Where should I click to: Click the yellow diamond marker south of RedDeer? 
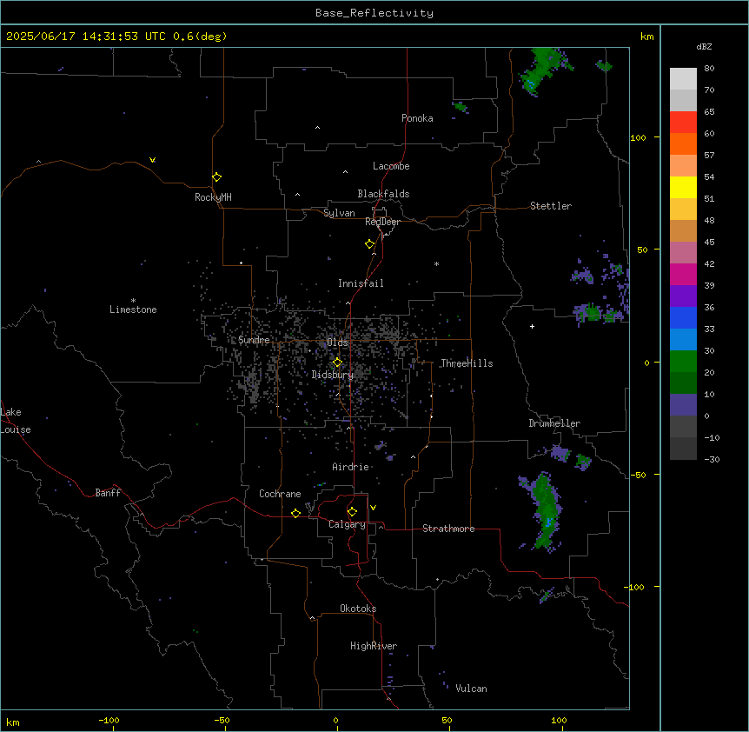[x=369, y=244]
